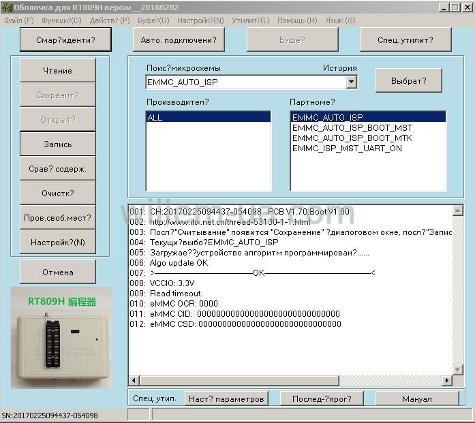Click the Чтение read button

click(57, 71)
